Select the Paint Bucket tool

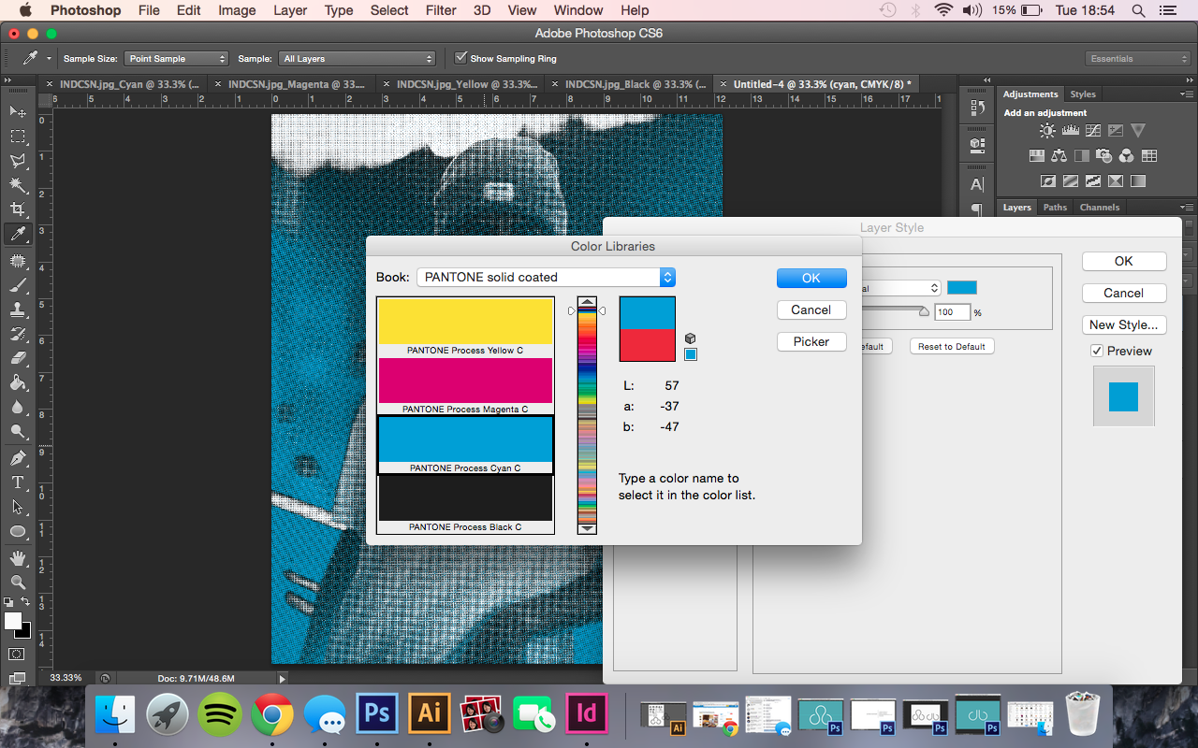17,382
